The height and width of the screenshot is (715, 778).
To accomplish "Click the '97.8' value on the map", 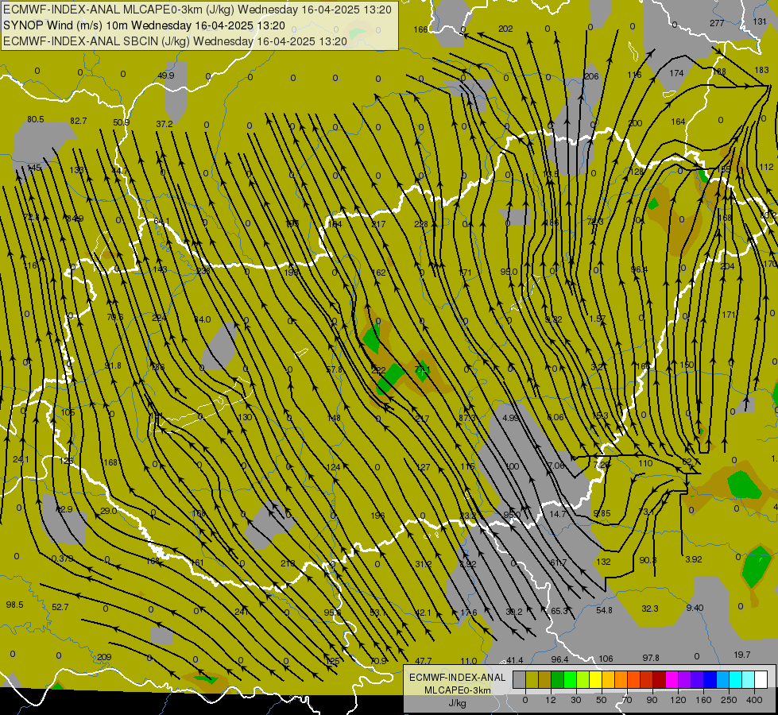I will (x=651, y=658).
